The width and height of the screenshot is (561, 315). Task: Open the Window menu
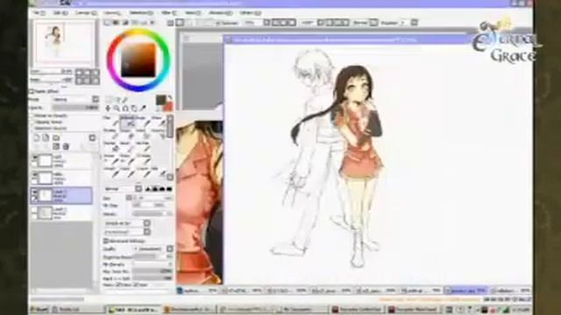click(221, 13)
